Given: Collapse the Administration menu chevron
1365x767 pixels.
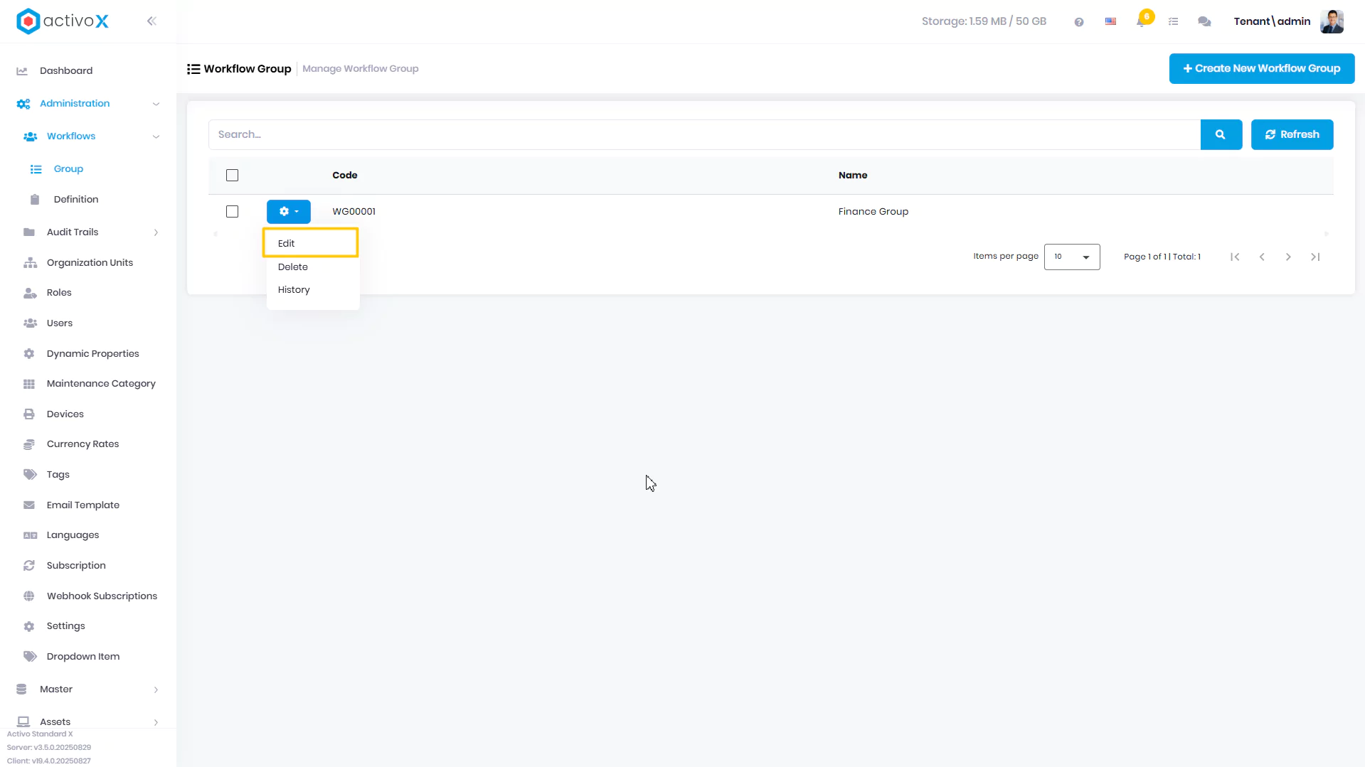Looking at the screenshot, I should click(156, 104).
